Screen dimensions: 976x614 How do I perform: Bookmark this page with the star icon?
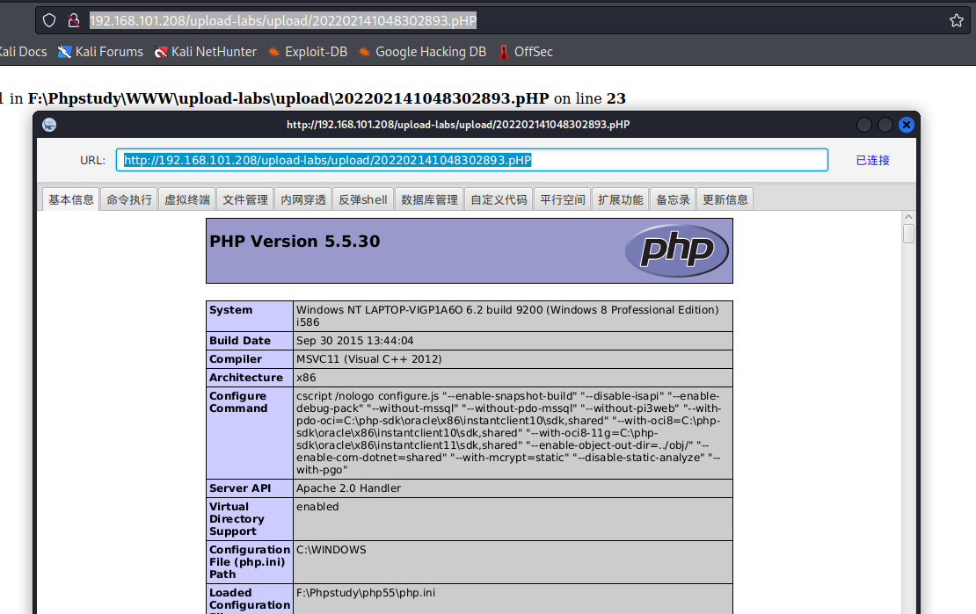(x=956, y=20)
